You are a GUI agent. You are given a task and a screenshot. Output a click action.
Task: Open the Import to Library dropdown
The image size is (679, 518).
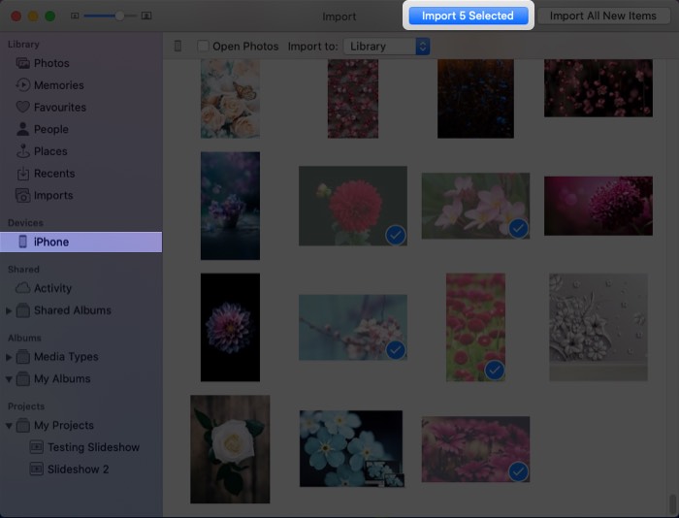coord(386,47)
